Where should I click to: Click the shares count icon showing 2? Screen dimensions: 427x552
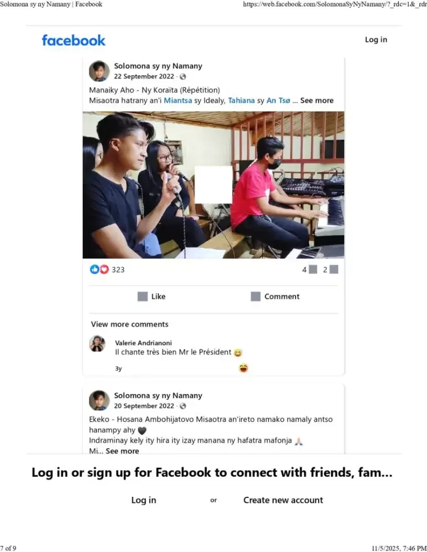pos(334,270)
